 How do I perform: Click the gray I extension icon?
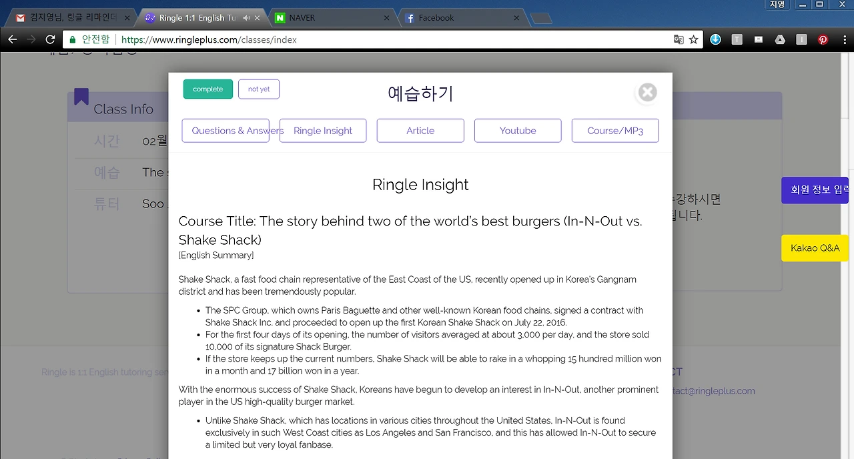[x=801, y=39]
